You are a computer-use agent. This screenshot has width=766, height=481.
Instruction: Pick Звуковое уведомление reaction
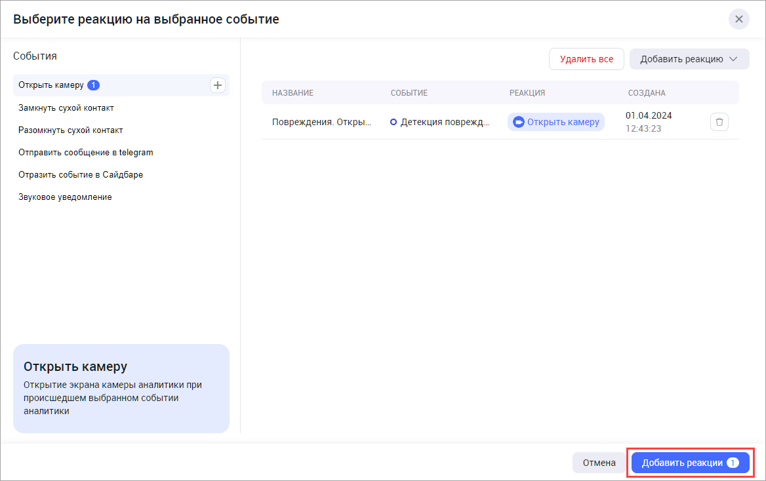(x=65, y=197)
